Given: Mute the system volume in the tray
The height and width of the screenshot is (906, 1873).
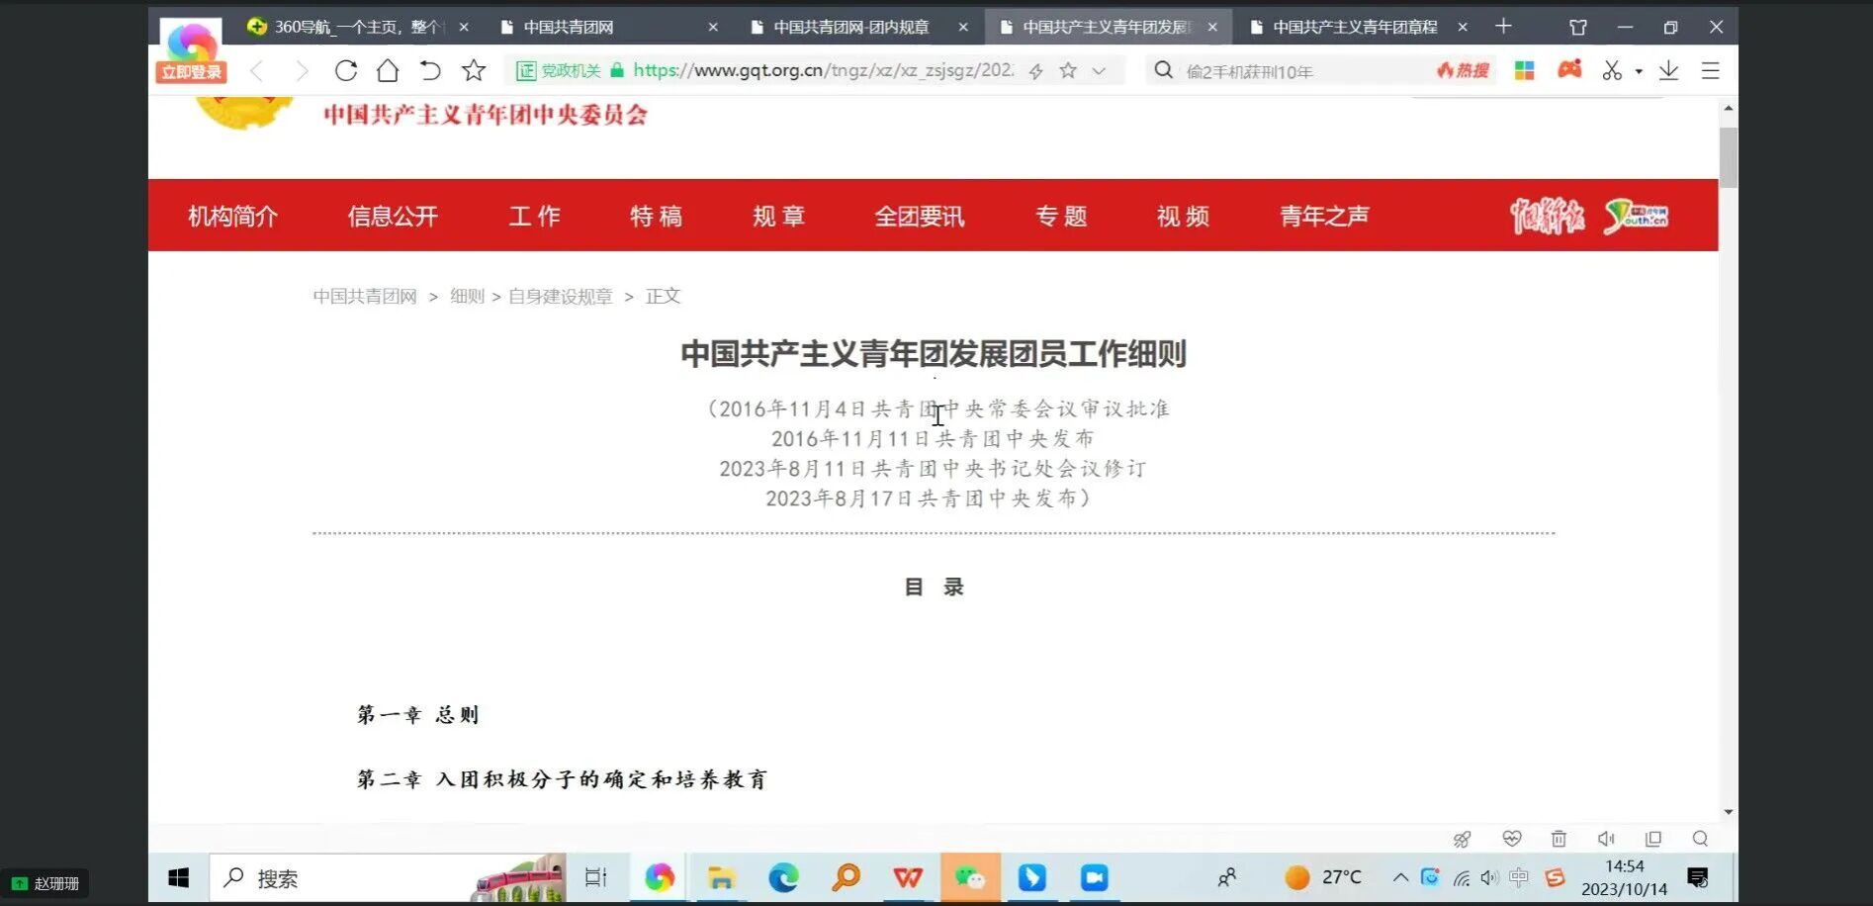Looking at the screenshot, I should point(1488,877).
